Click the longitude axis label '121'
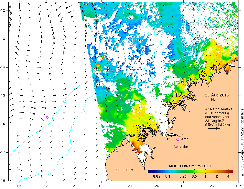Viewport: 244px width, 189px height. point(74,186)
